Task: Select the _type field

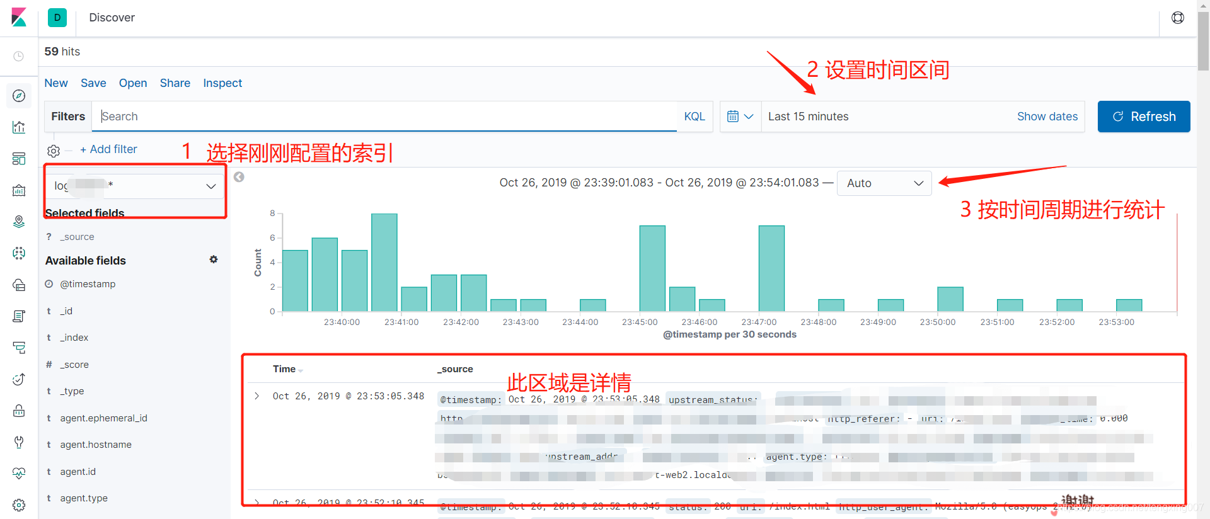Action: [72, 391]
